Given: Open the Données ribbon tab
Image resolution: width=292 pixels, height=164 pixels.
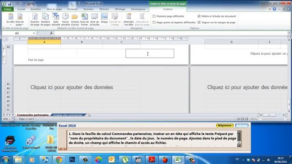Looking at the screenshot, I should coord(89,9).
